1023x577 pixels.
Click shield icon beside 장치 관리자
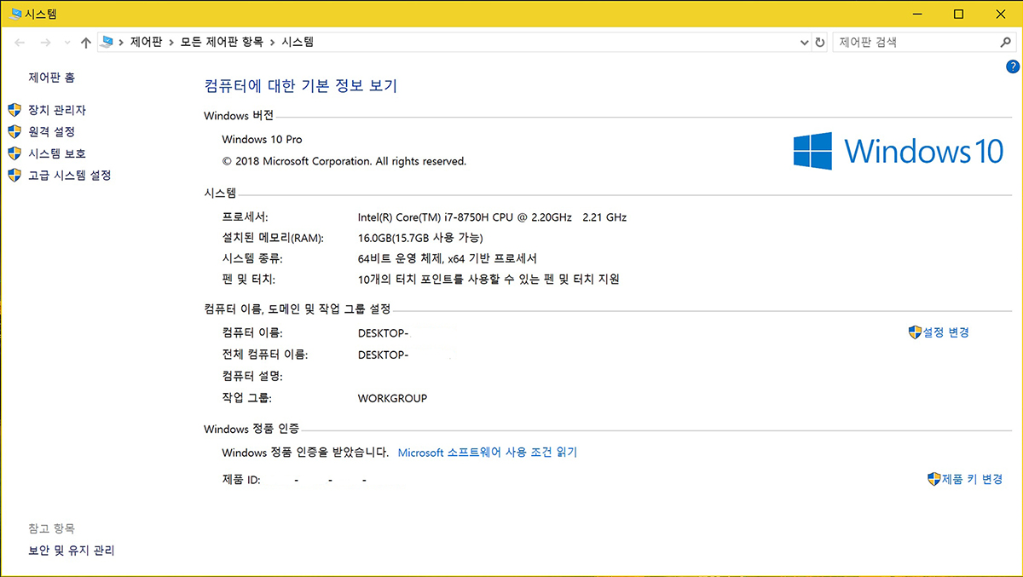14,110
